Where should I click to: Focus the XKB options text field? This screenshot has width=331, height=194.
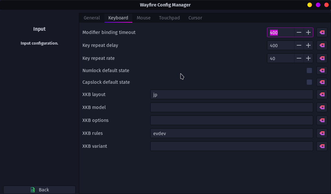click(x=231, y=120)
